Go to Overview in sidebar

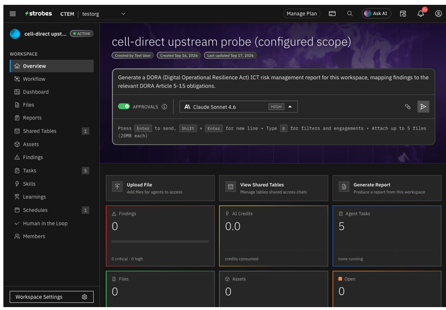pyautogui.click(x=52, y=66)
